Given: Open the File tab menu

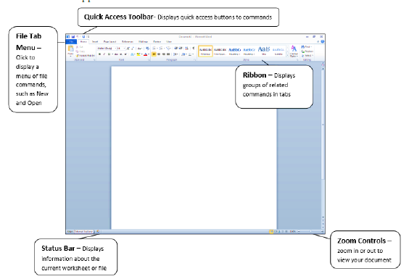Looking at the screenshot, I should pyautogui.click(x=71, y=42).
